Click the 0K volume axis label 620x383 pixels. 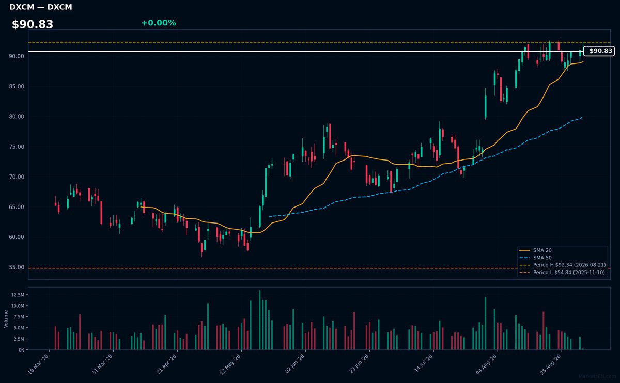point(21,350)
